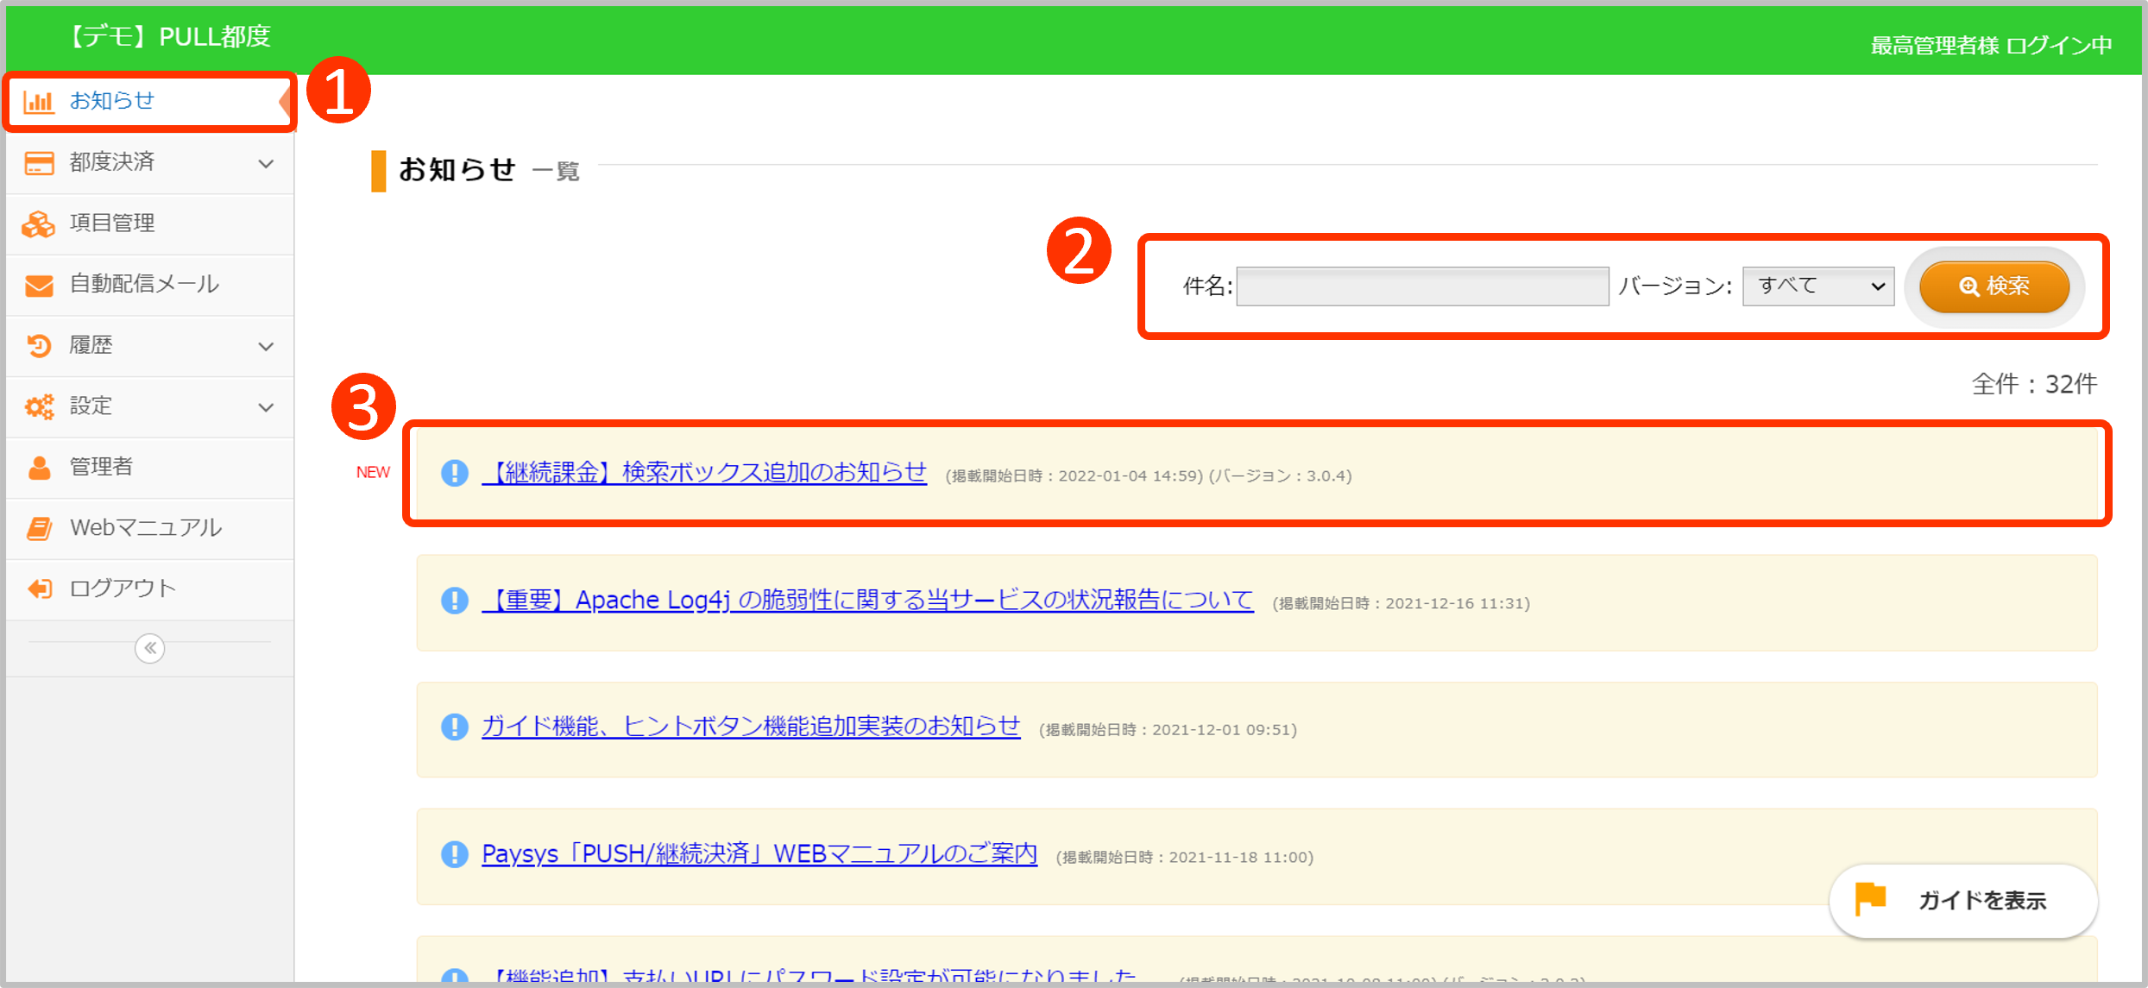2148x988 pixels.
Task: Expand the 都度決済 submenu chevron
Action: tap(266, 163)
